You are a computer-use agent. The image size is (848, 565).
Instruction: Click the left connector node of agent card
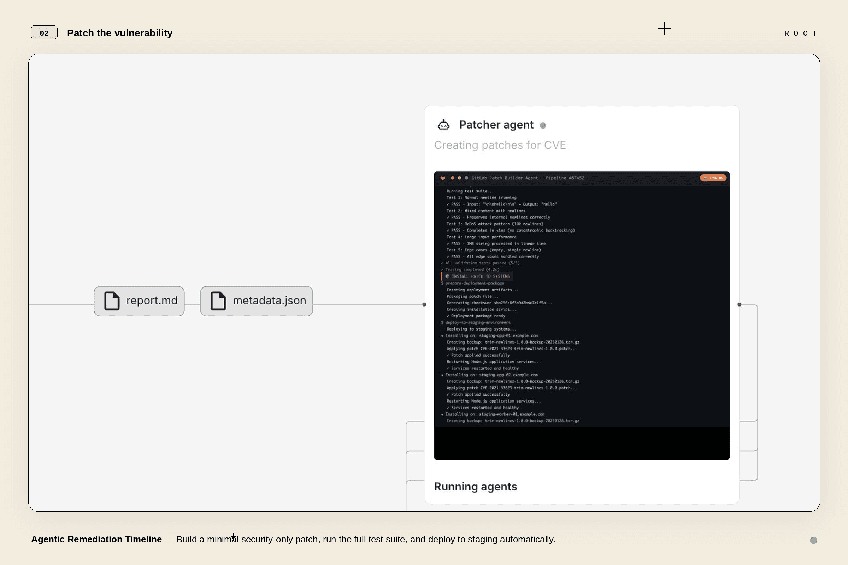(x=424, y=304)
